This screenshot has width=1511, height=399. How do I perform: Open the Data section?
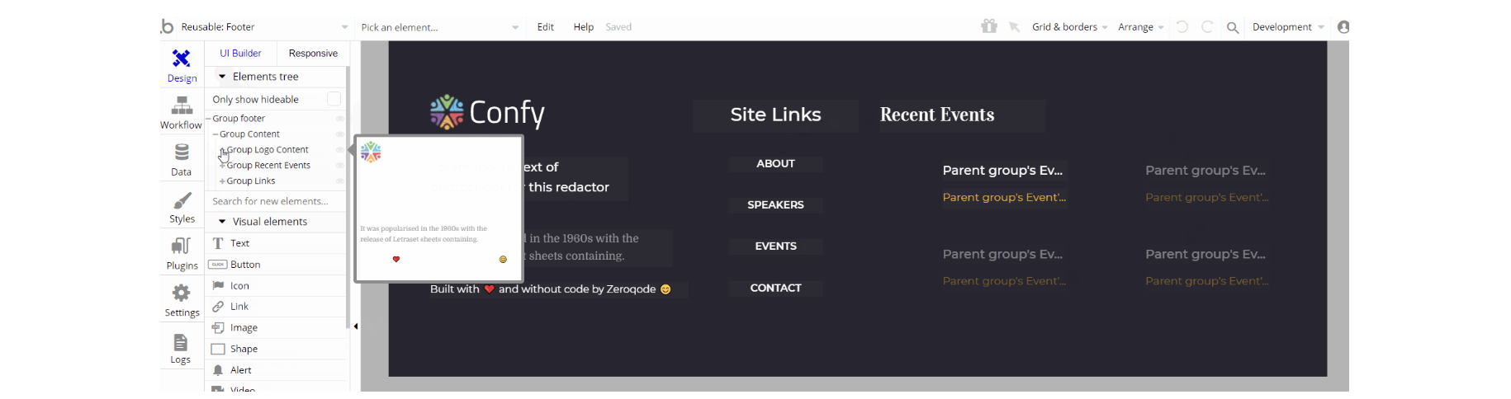click(182, 160)
